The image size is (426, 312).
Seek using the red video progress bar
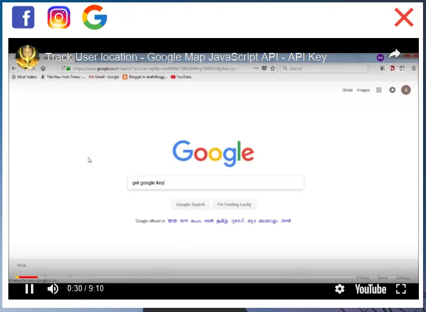tap(27, 277)
